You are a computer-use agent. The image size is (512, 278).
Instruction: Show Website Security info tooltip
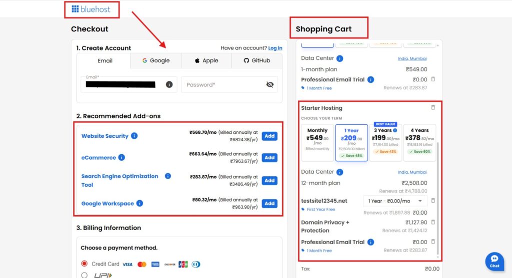coord(134,136)
